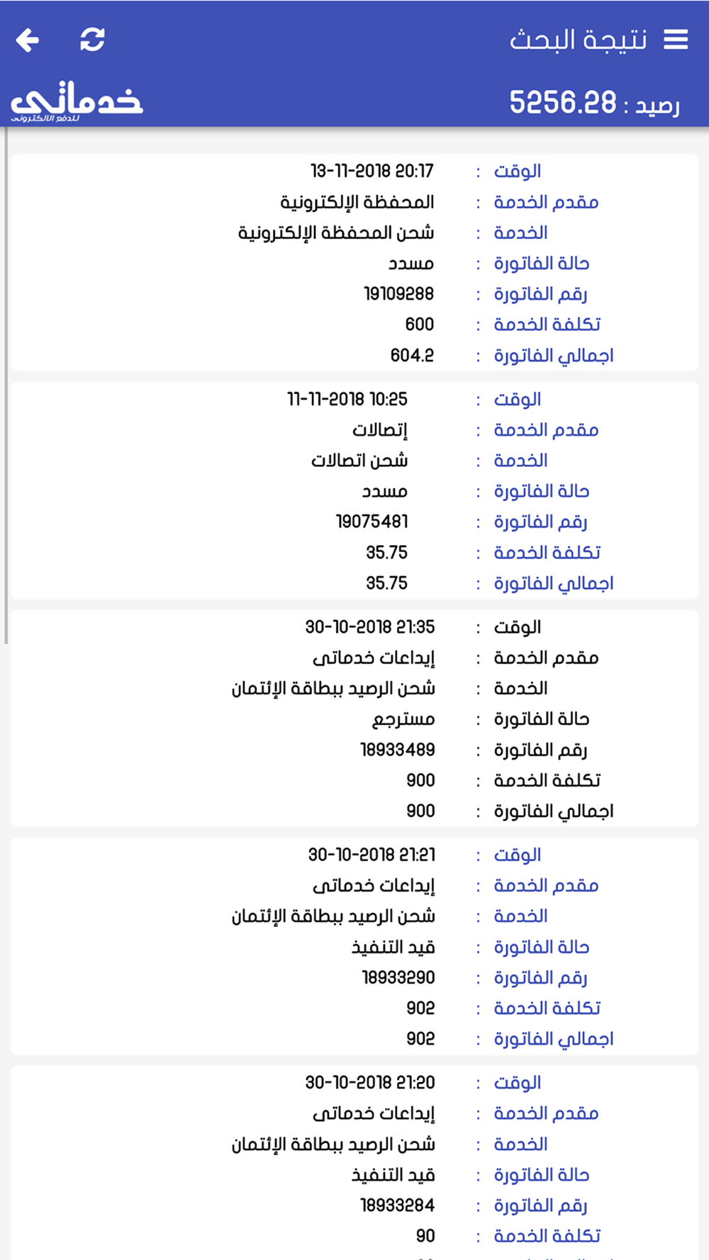Click the شحن اتصالات service text
The width and height of the screenshot is (709, 1260).
click(x=359, y=461)
